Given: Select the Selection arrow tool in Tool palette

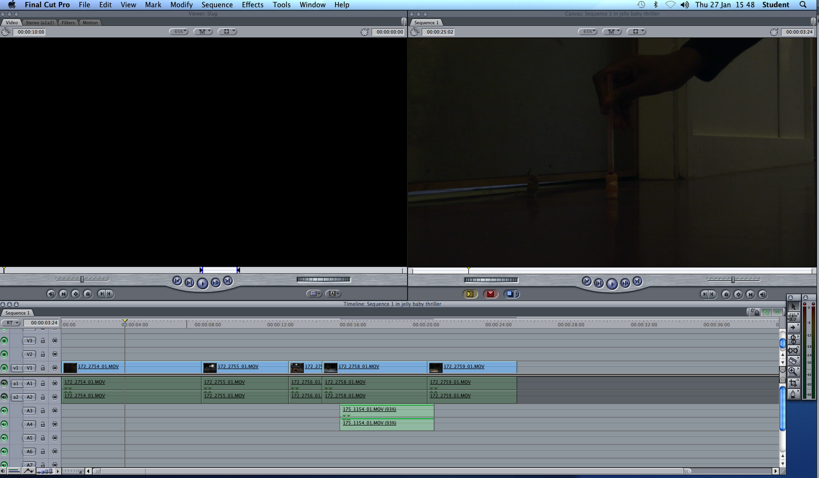Looking at the screenshot, I should click(793, 306).
